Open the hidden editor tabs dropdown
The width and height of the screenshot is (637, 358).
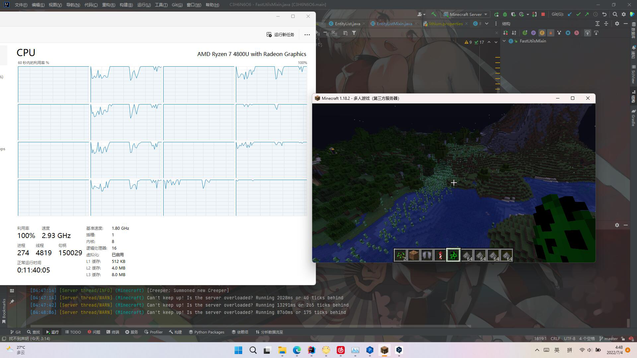[x=487, y=24]
